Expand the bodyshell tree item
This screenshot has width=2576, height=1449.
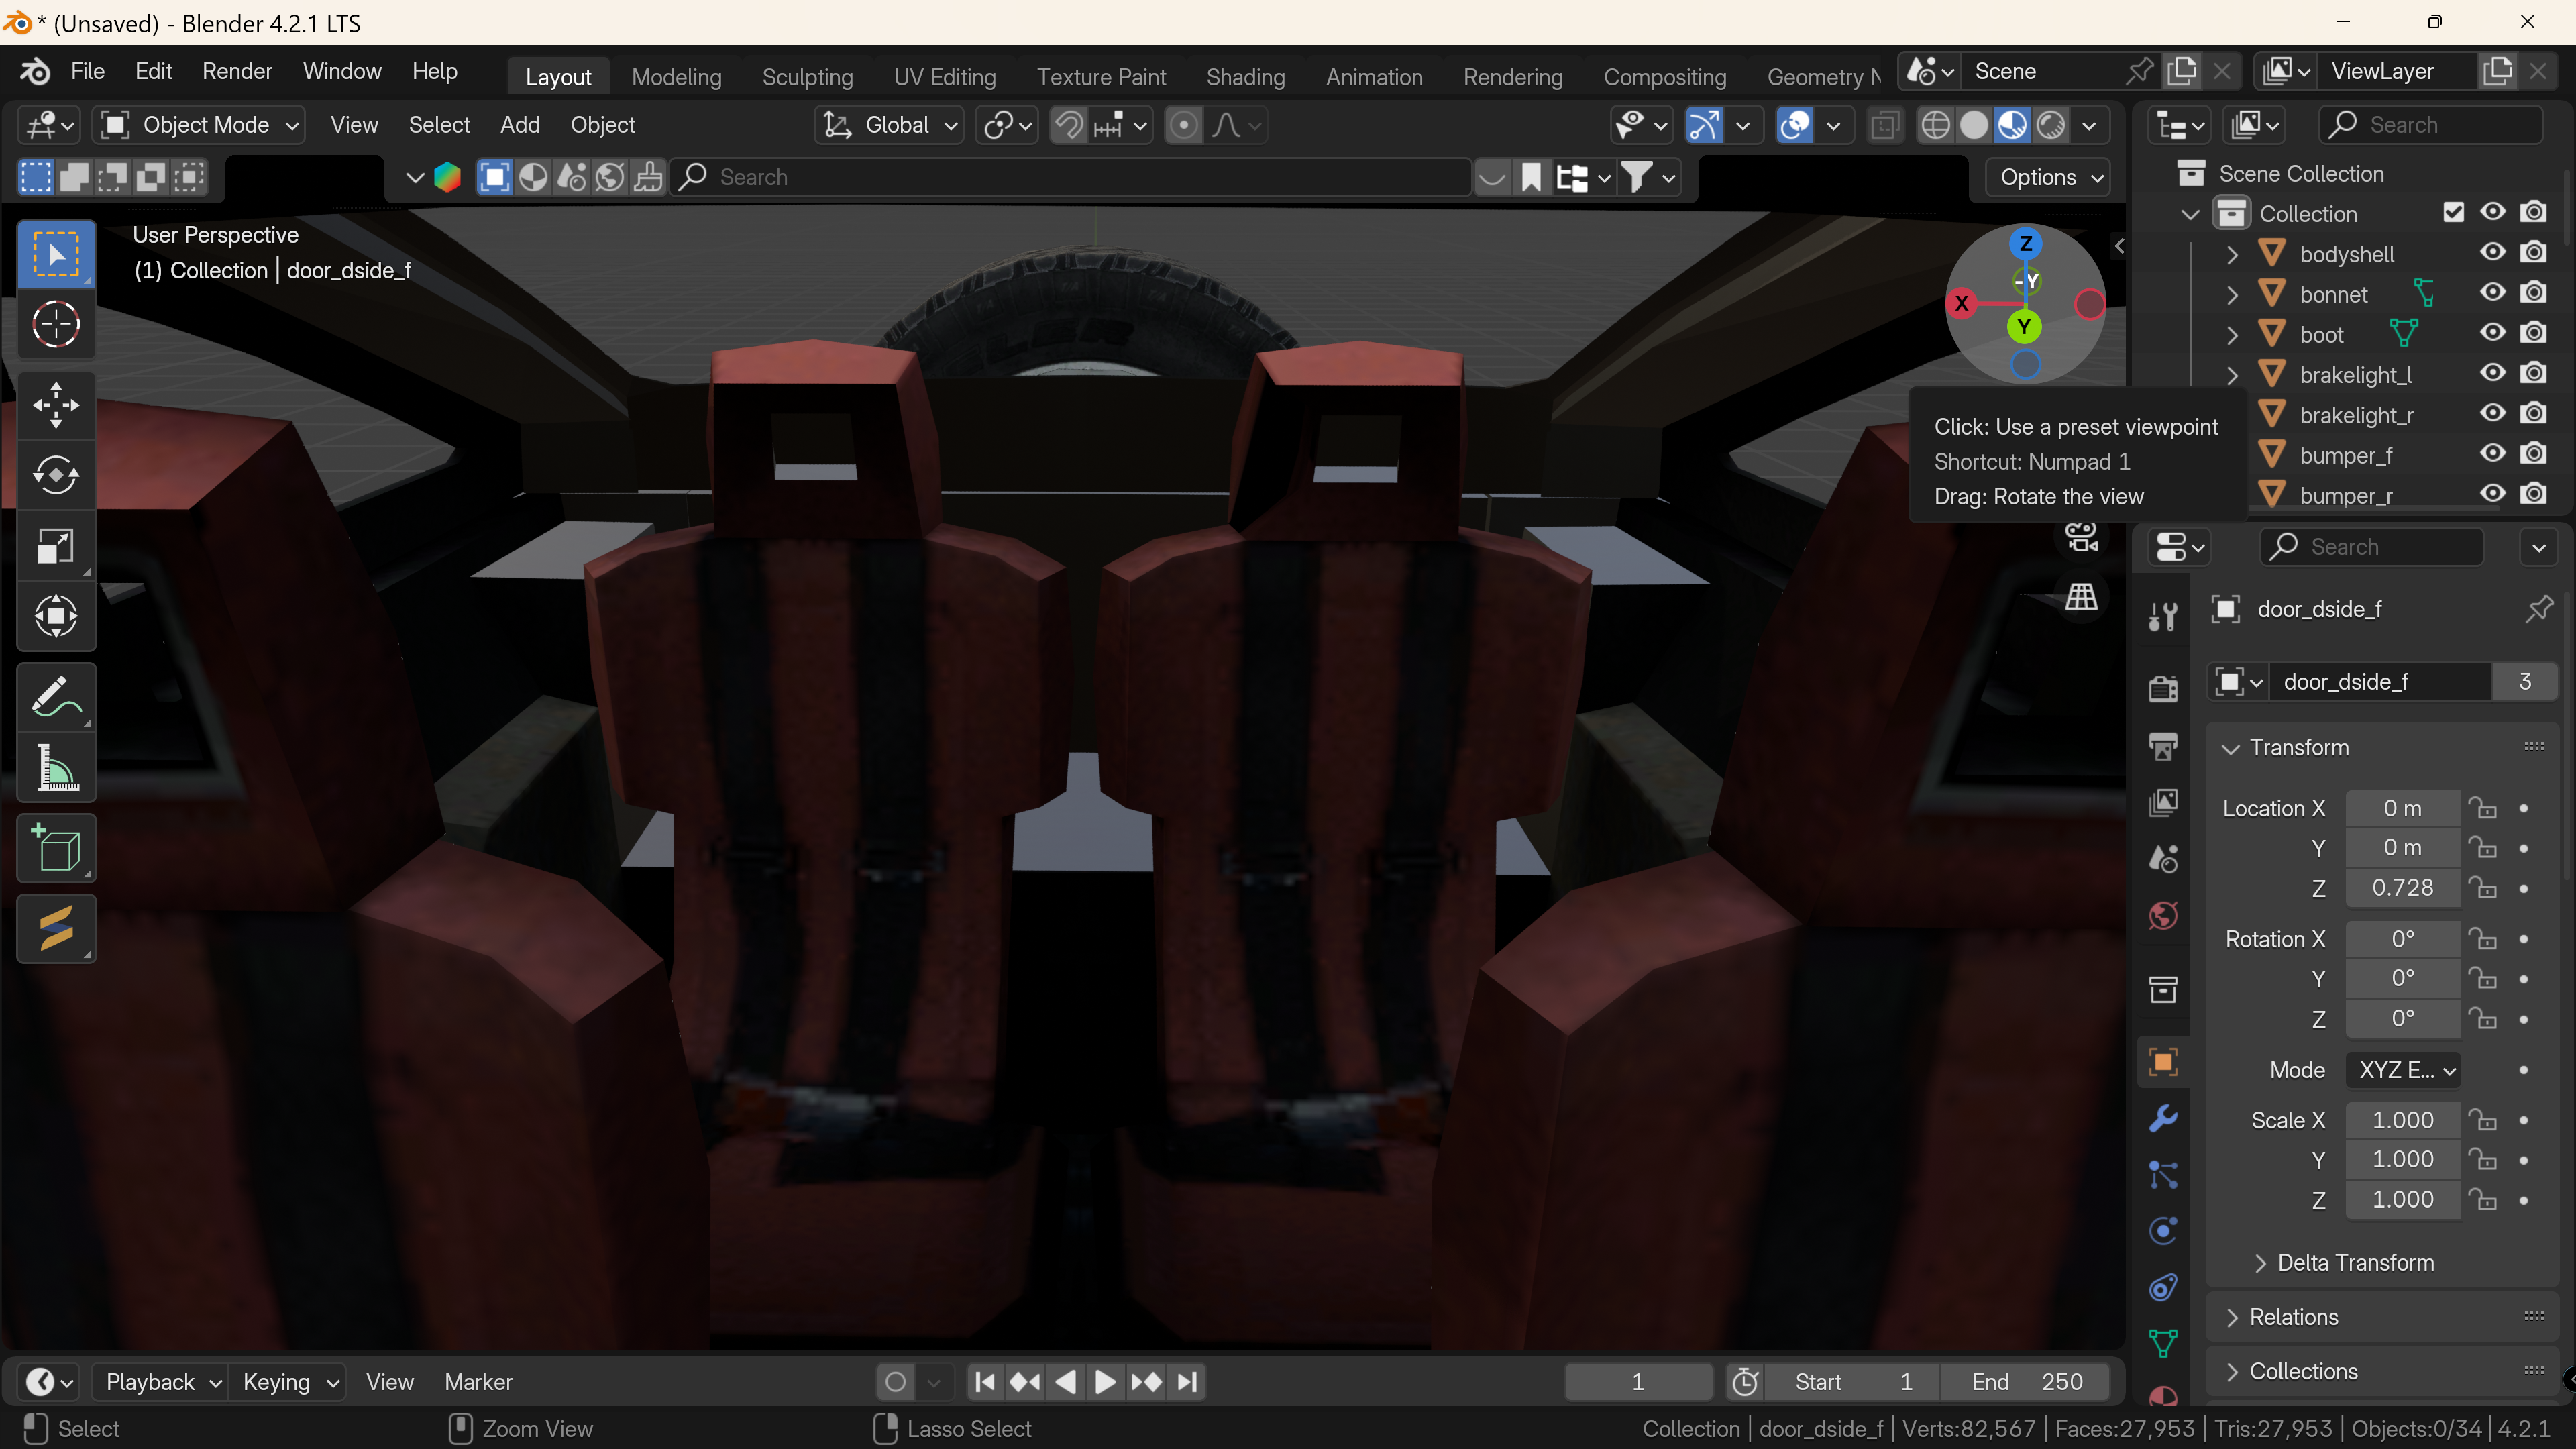2232,254
